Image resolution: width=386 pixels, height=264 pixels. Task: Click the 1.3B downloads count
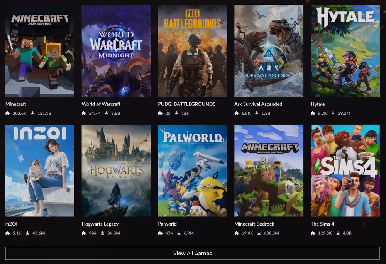point(266,113)
